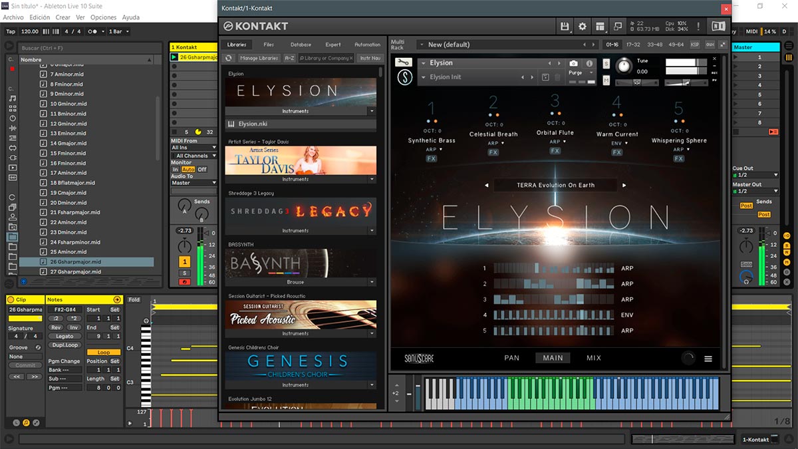Open the Master Out 1/2 dropdown
This screenshot has width=798, height=449.
point(755,192)
